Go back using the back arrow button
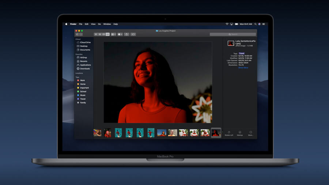The height and width of the screenshot is (185, 329). tap(77, 34)
